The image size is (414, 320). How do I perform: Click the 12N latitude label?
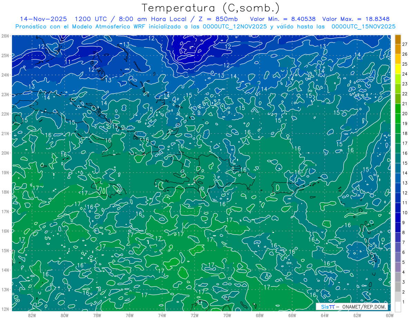[x=5, y=309]
